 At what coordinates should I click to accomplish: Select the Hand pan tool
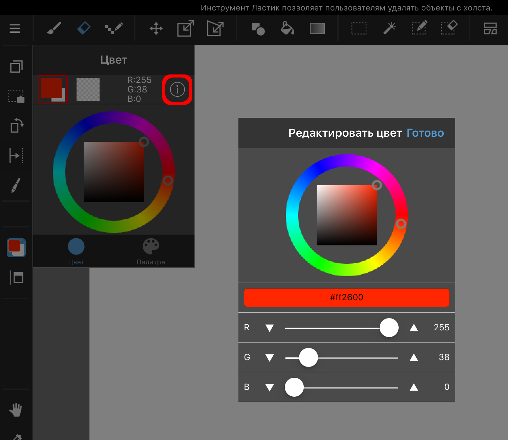click(16, 410)
